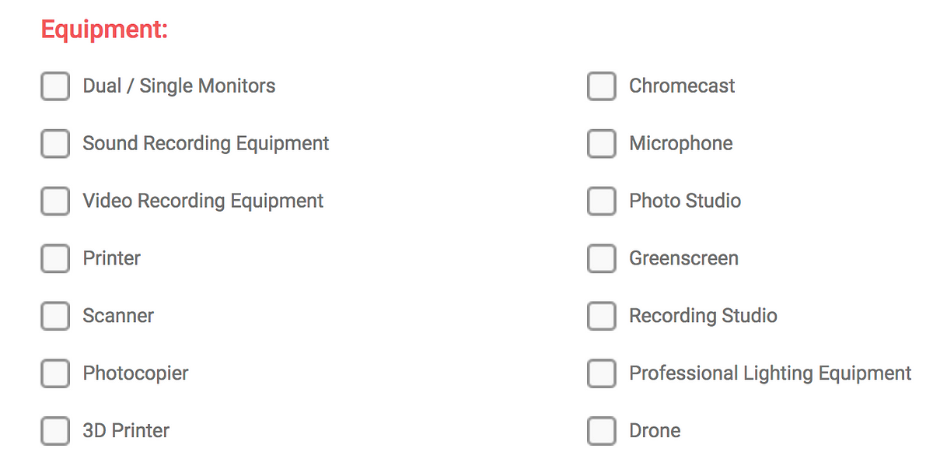Check the Drone checkbox
Viewport: 933px width, 459px height.
tap(602, 431)
